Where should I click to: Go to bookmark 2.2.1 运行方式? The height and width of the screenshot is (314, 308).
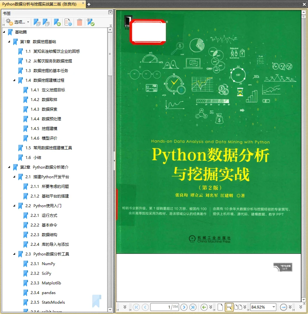[44, 216]
